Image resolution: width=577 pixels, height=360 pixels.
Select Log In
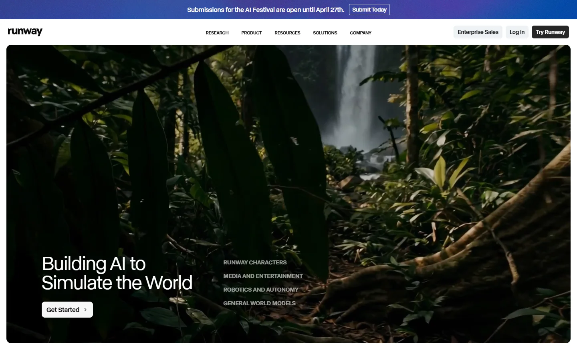(516, 32)
